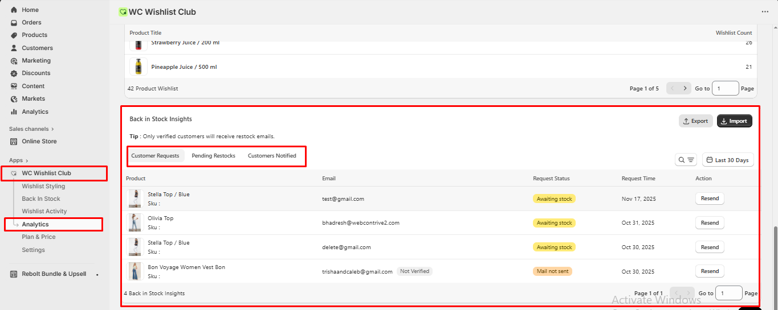
Task: Click the Request Status column header
Action: tap(551, 179)
